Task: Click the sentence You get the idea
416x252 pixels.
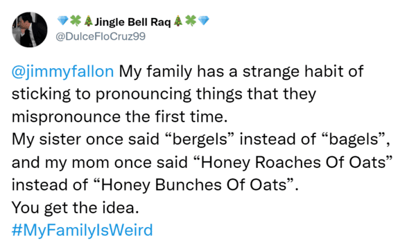Action: coord(76,208)
